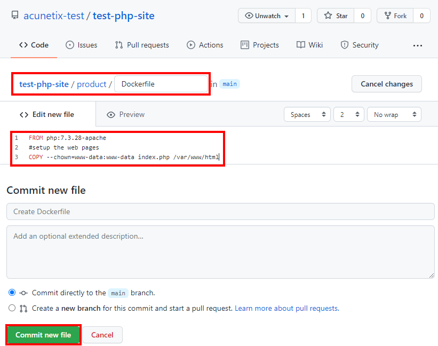The width and height of the screenshot is (438, 346).
Task: Click the main branch label in commit option
Action: [118, 293]
